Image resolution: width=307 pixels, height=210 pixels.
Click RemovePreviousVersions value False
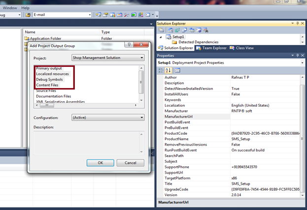(x=236, y=145)
